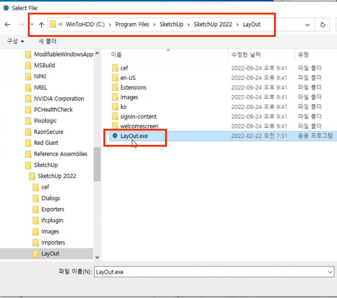
Task: Open hidden path chevrons before WinToHDD
Action: (60, 24)
